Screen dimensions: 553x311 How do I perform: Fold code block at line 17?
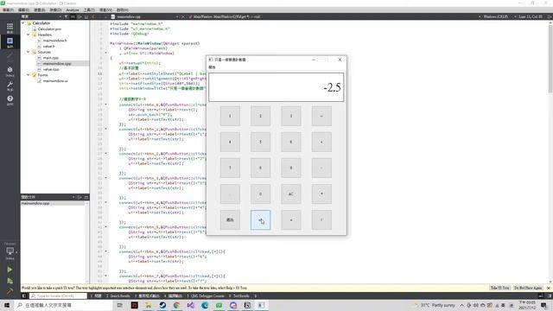(105, 105)
